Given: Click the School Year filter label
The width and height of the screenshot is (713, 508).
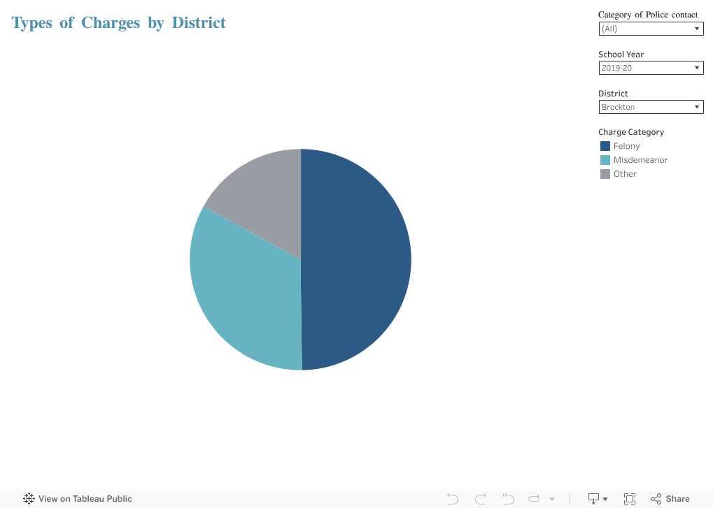Looking at the screenshot, I should pyautogui.click(x=621, y=55).
